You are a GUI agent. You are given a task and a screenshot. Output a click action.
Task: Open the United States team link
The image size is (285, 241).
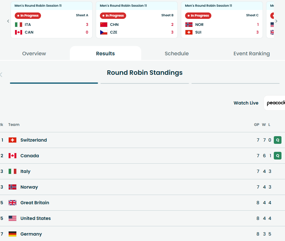[x=36, y=218]
